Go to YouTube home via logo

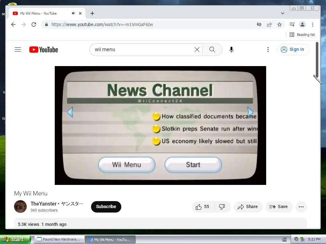[44, 50]
